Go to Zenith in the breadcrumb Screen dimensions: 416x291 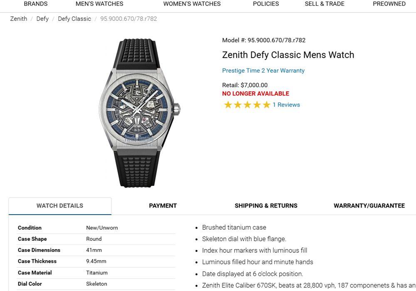(x=19, y=19)
